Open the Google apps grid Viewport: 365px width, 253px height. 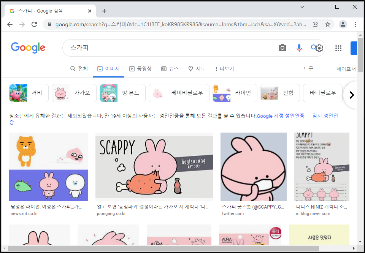coord(338,48)
